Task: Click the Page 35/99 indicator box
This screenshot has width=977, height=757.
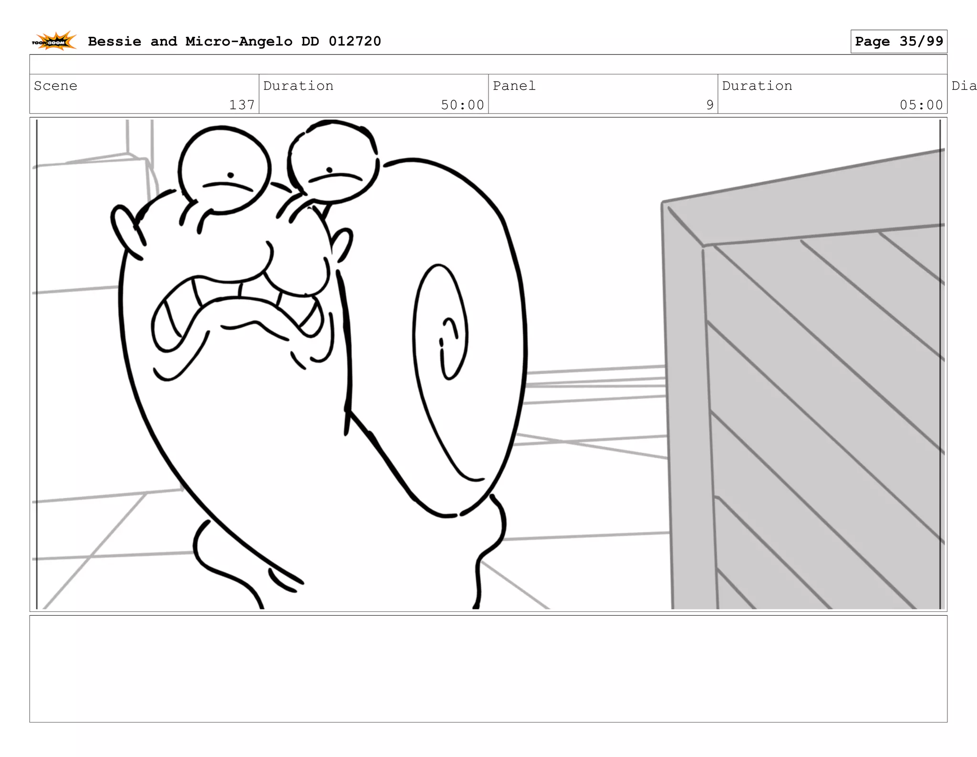Action: 898,42
